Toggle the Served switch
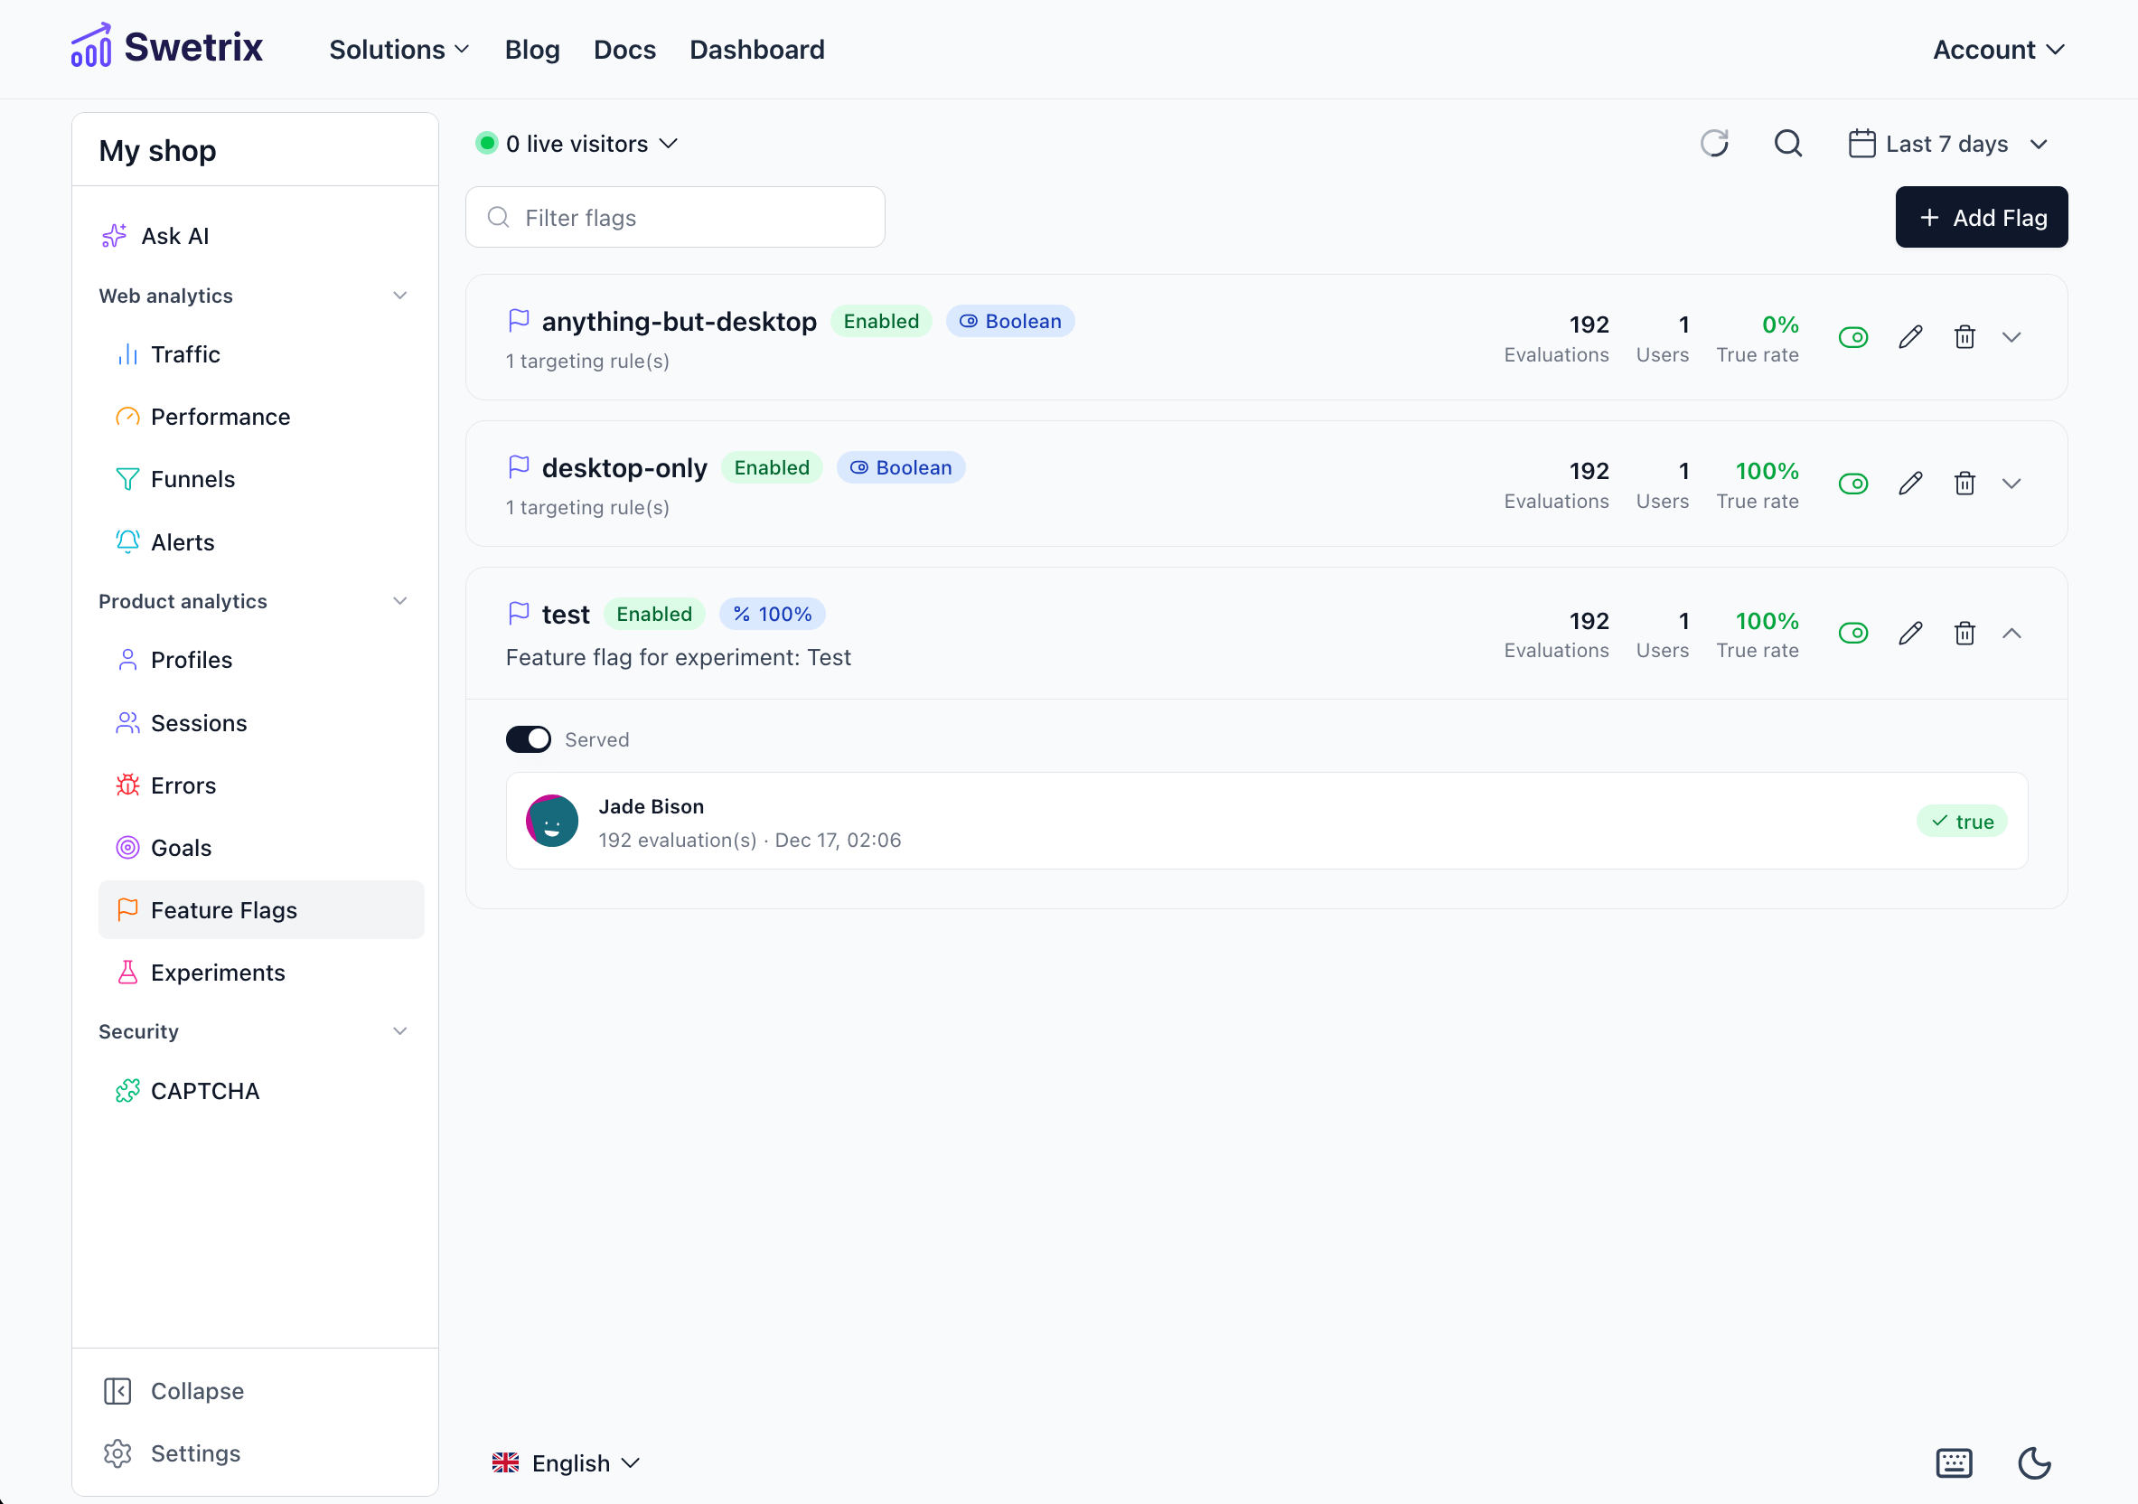2138x1504 pixels. pos(528,739)
